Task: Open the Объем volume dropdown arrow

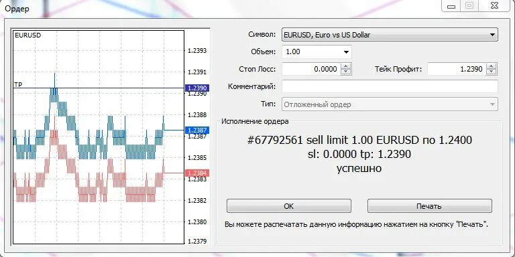Action: tap(346, 52)
